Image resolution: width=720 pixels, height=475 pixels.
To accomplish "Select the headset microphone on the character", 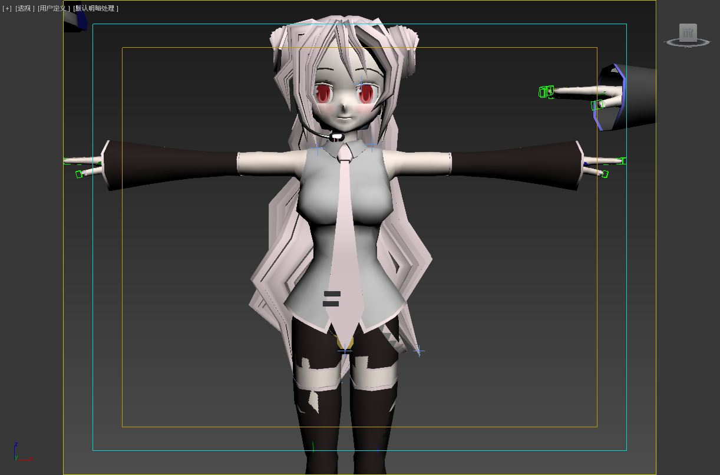I will coord(336,137).
